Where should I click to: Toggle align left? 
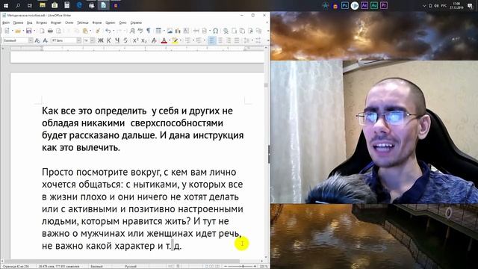coord(212,40)
